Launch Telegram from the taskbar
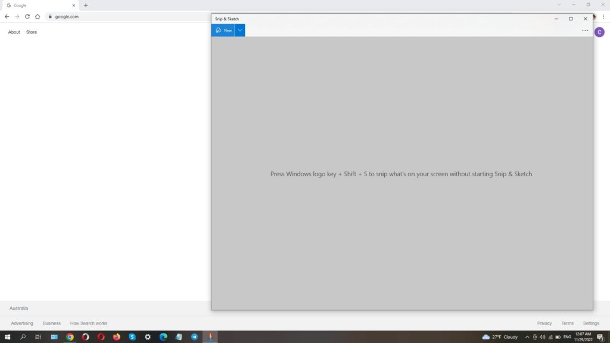This screenshot has width=610, height=343. (x=194, y=337)
